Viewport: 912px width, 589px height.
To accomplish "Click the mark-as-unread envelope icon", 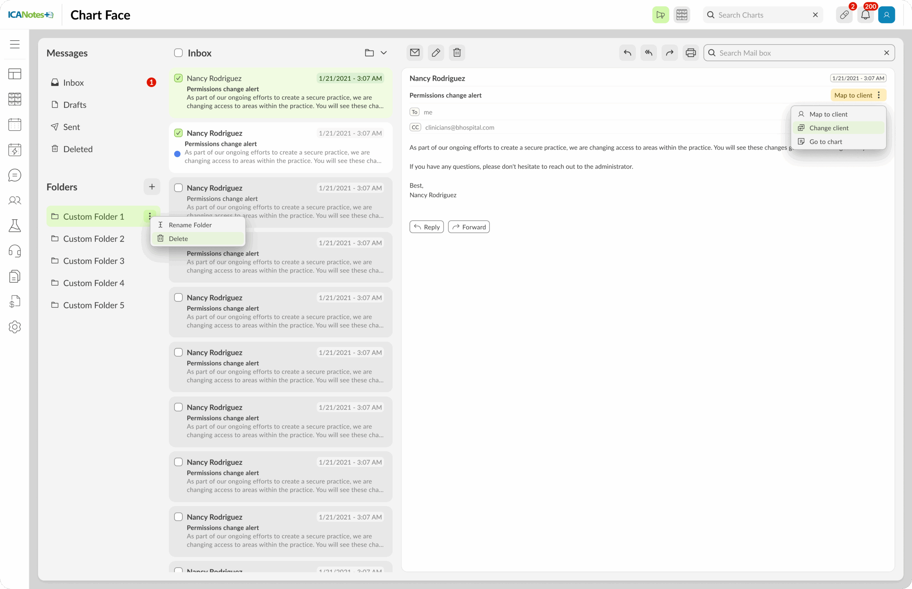I will pyautogui.click(x=415, y=53).
